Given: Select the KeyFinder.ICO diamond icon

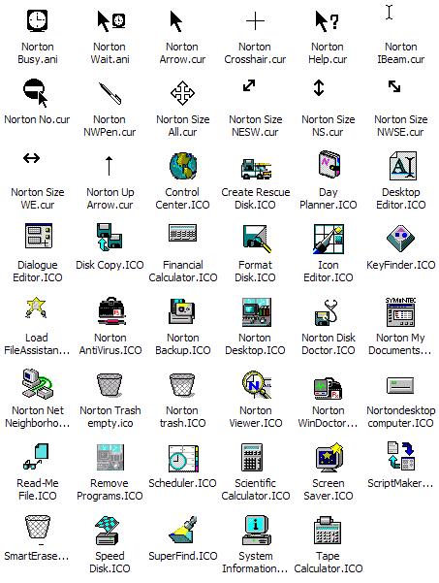Looking at the screenshot, I should coord(400,238).
